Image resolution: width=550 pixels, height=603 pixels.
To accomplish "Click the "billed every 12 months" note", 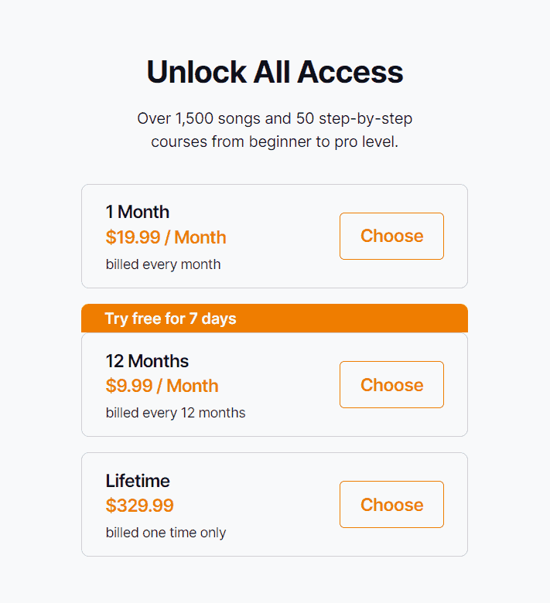I will pyautogui.click(x=176, y=413).
